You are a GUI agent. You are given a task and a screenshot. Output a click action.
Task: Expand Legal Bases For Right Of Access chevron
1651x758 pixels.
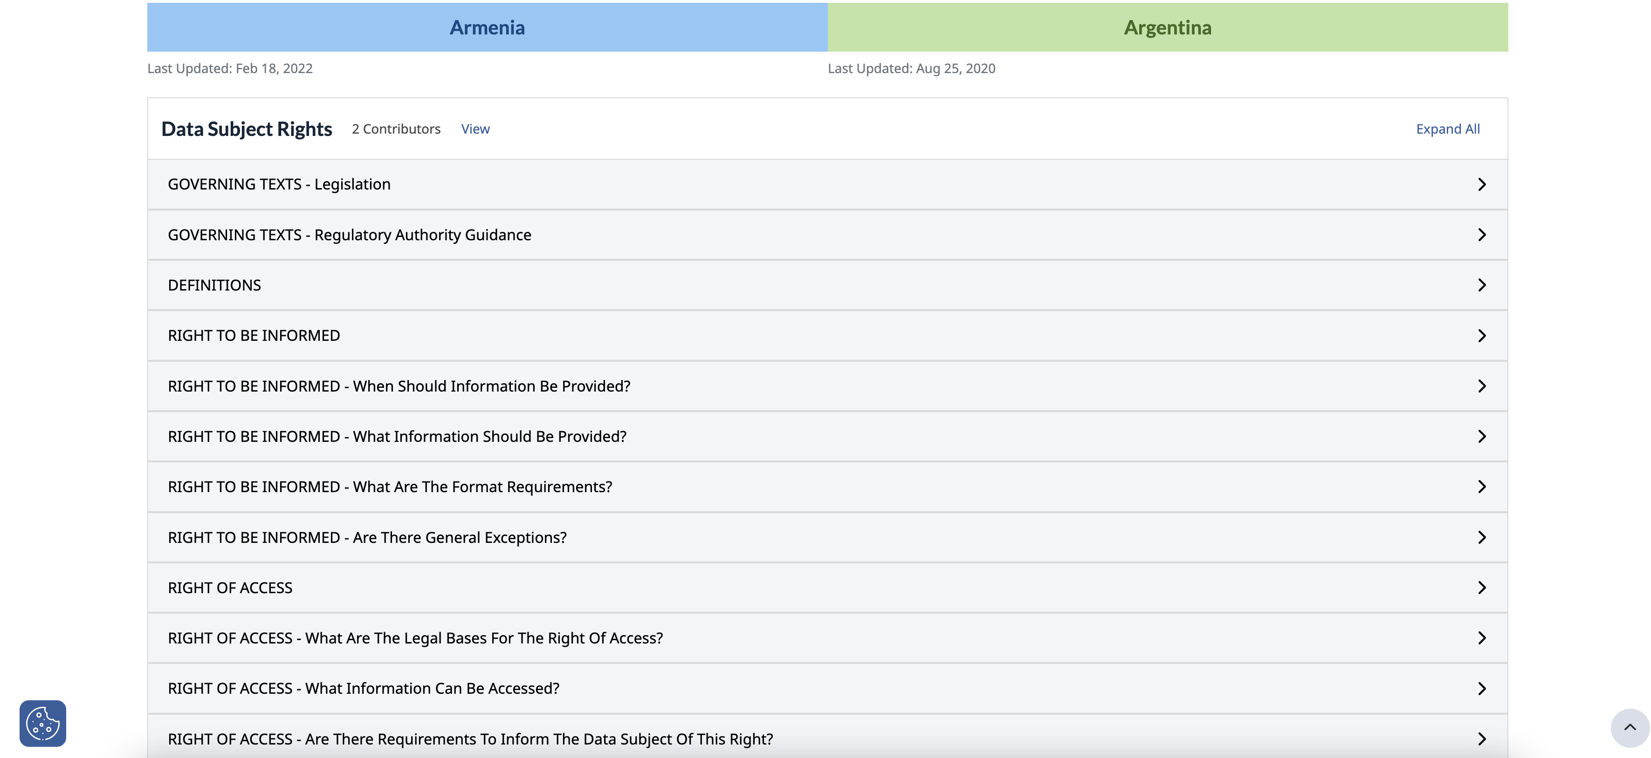[x=1482, y=638]
